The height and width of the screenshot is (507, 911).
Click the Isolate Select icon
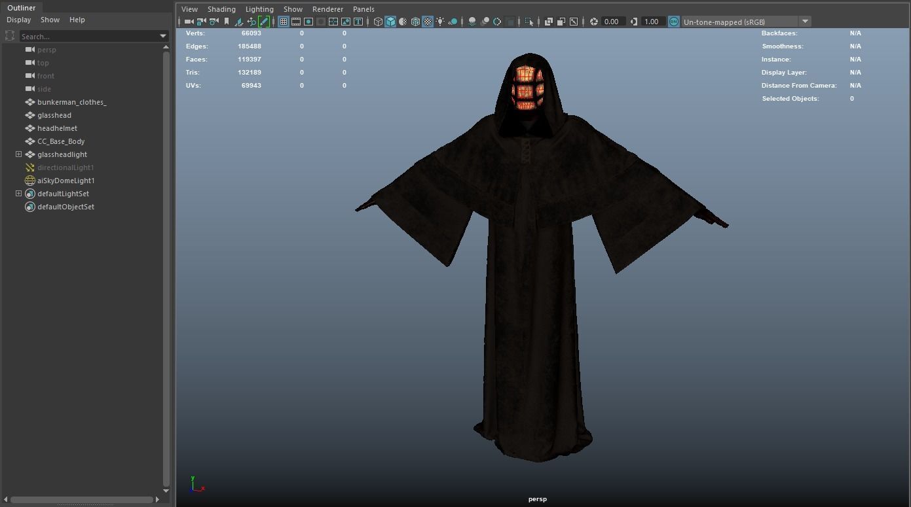[x=529, y=22]
